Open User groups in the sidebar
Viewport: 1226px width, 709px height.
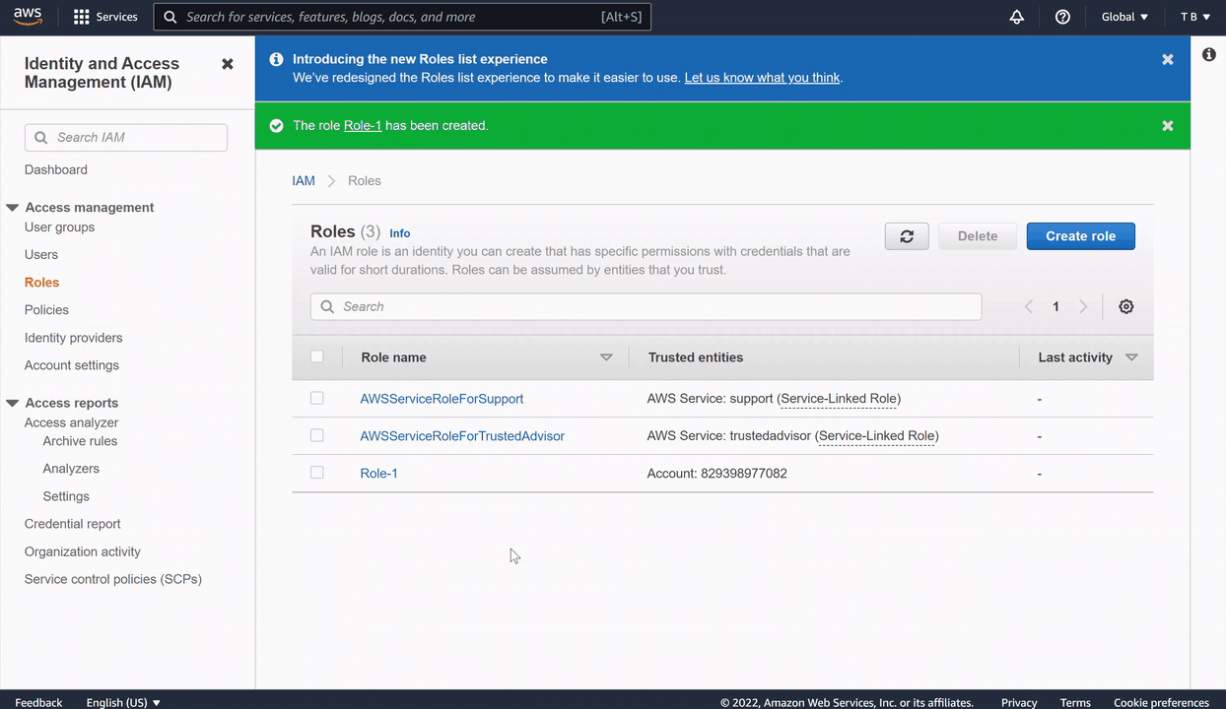[x=60, y=227]
